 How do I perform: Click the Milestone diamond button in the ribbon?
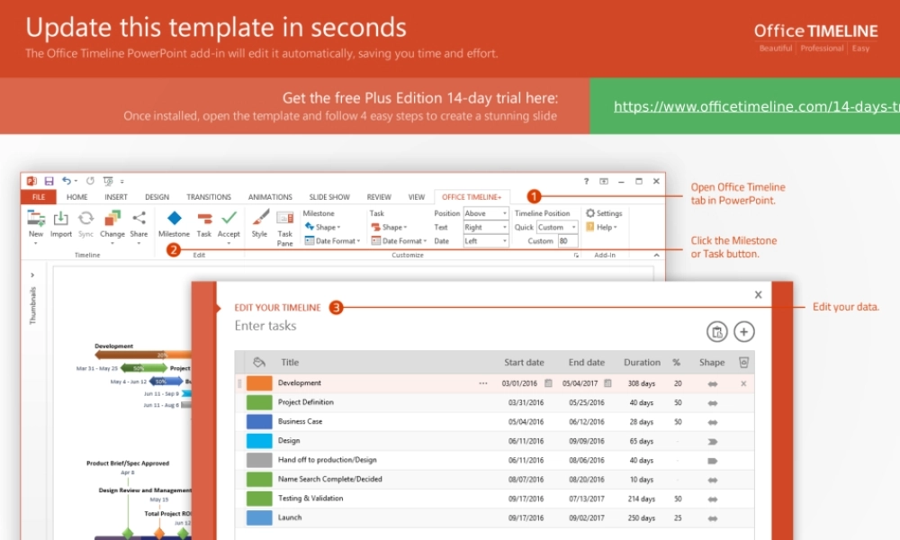(174, 219)
